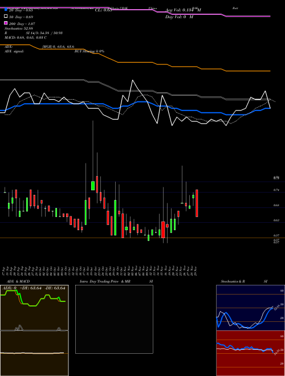Open the red RSI chart panel
This screenshot has width=285, height=376.
pyautogui.click(x=250, y=353)
